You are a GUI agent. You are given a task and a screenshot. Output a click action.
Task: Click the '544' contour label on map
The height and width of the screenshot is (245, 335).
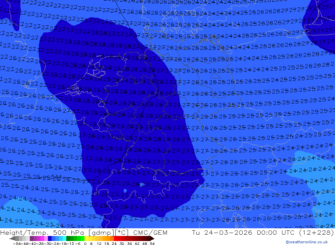[x=57, y=177]
